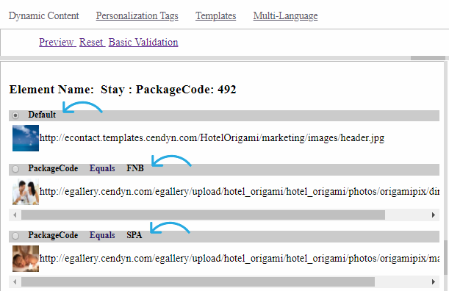The width and height of the screenshot is (449, 291).
Task: Click the Preview link
Action: (57, 42)
